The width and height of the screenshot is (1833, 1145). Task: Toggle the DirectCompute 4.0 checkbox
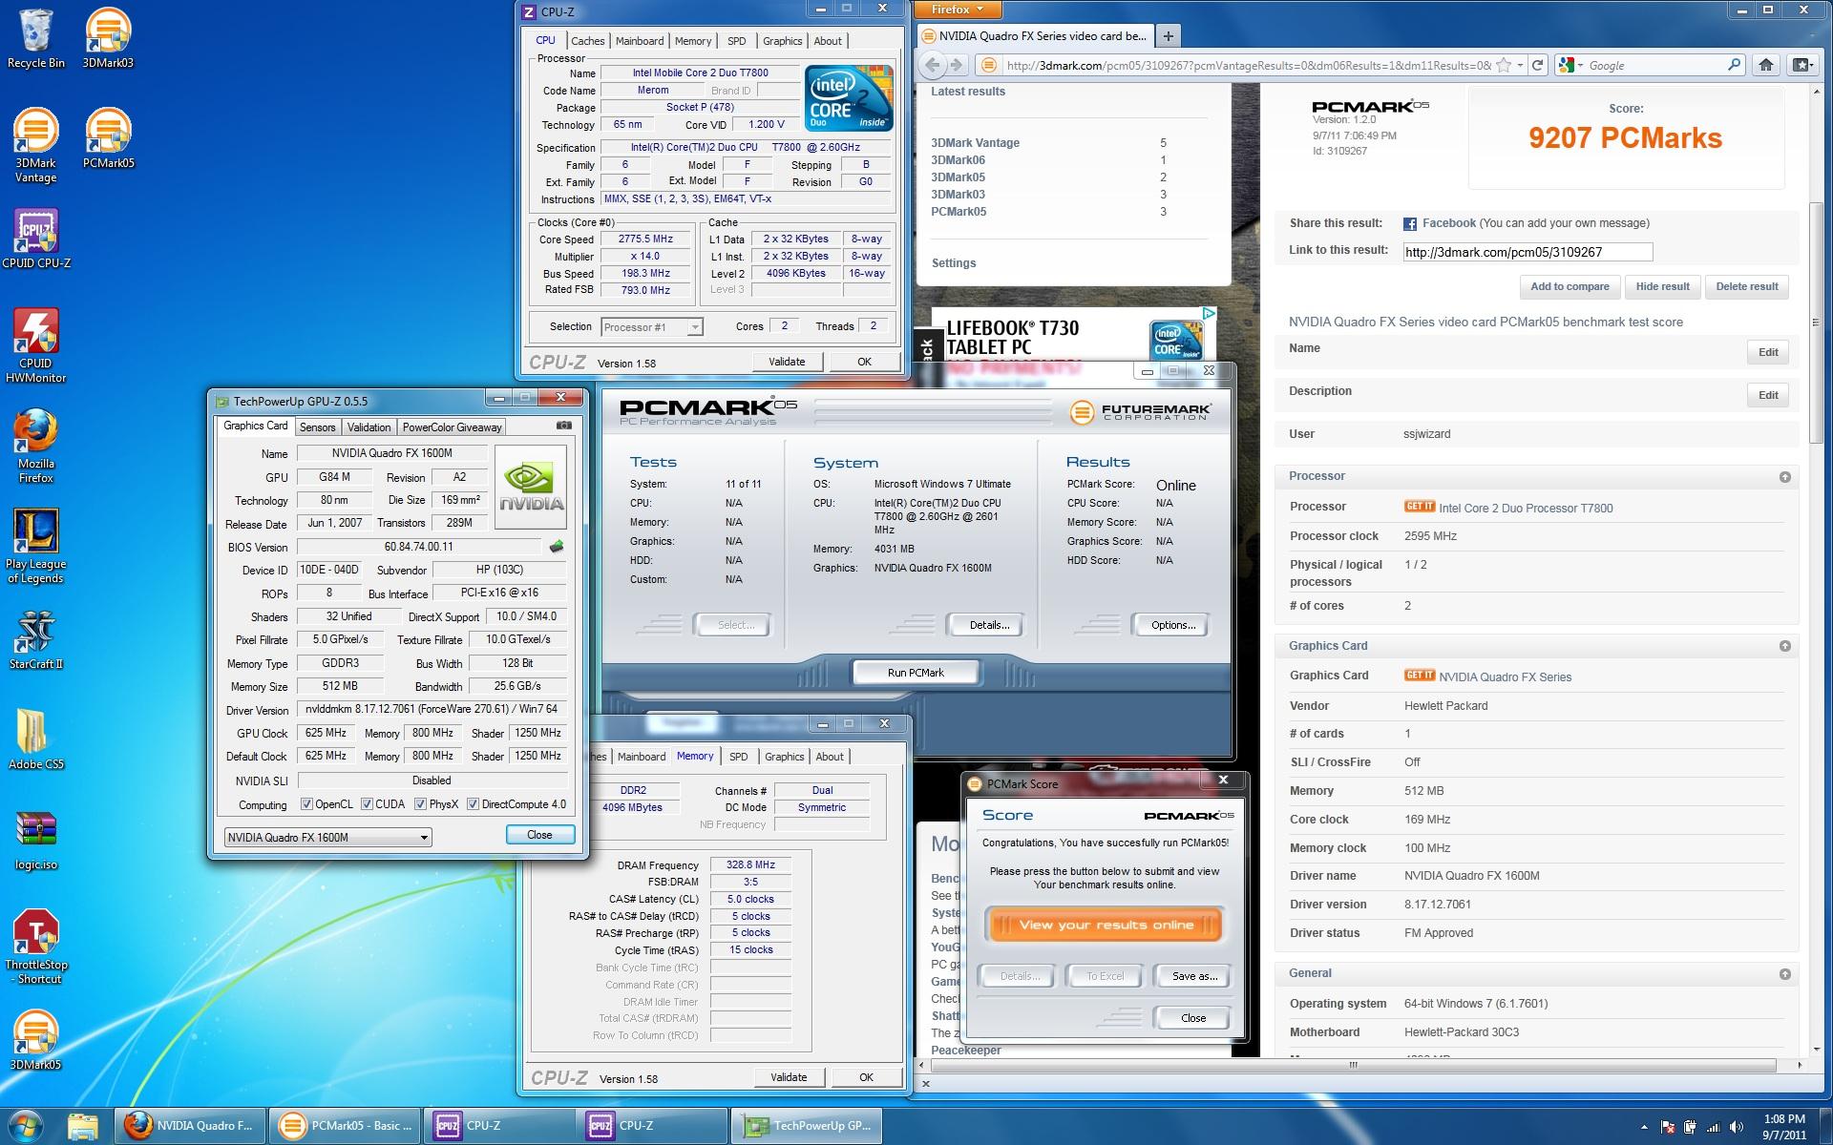click(473, 804)
